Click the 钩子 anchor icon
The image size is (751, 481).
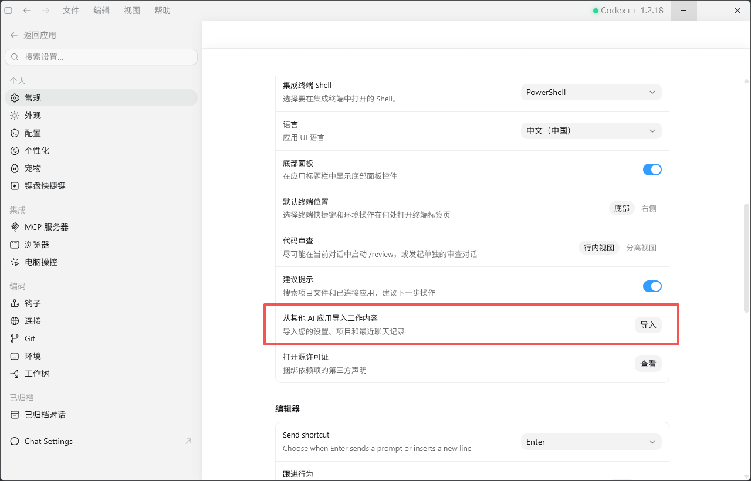coord(15,303)
